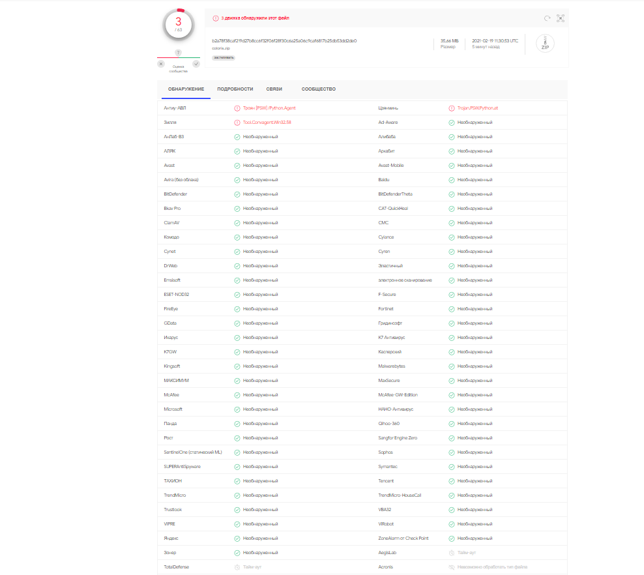Click the green check icon for Sophos
Image resolution: width=644 pixels, height=575 pixels.
click(x=451, y=452)
